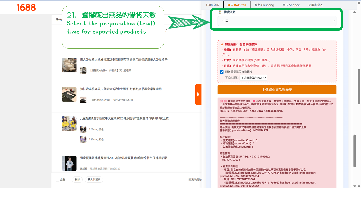Click the 删除 delete button

tap(78, 180)
